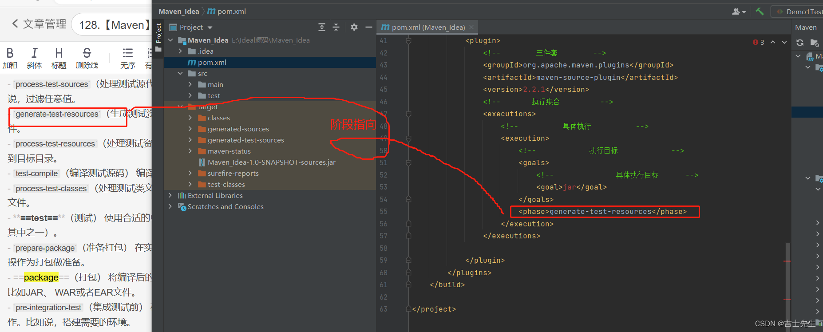The height and width of the screenshot is (332, 823).
Task: Expand the generated-test-sources folder
Action: 190,140
